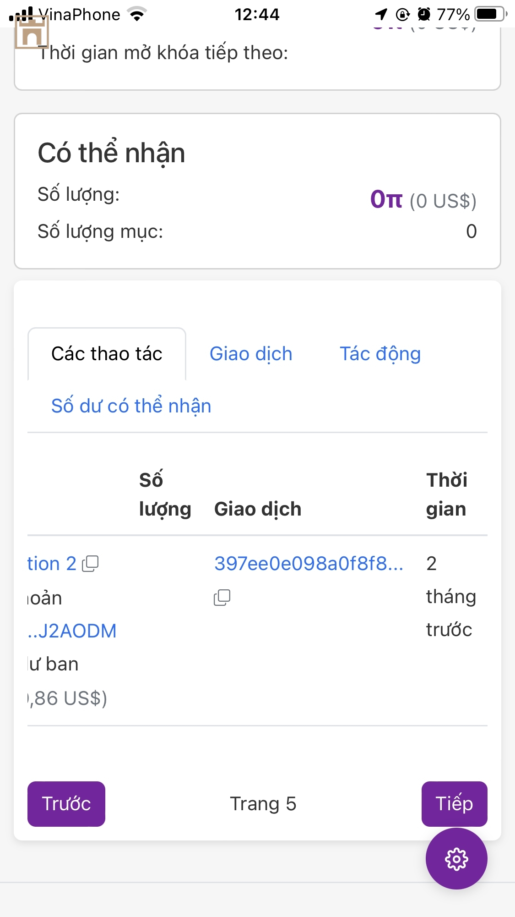Switch to the Giao dịch tab
This screenshot has height=917, width=515.
[251, 354]
